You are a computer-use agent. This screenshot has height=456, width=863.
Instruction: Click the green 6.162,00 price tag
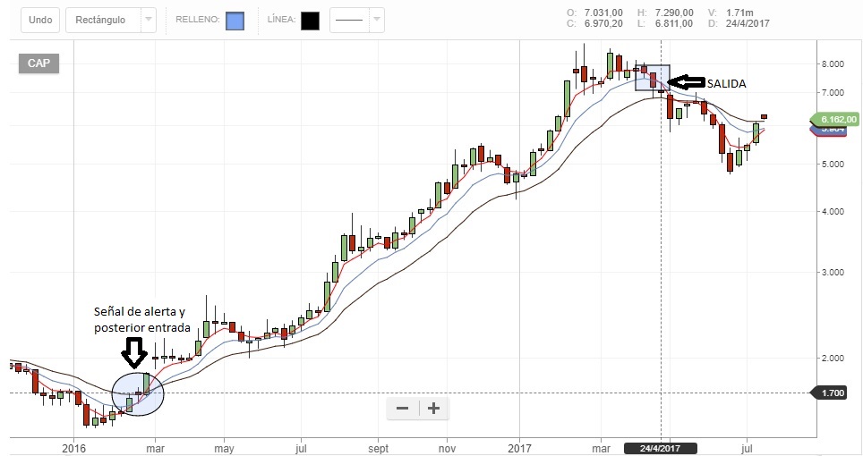[x=835, y=119]
